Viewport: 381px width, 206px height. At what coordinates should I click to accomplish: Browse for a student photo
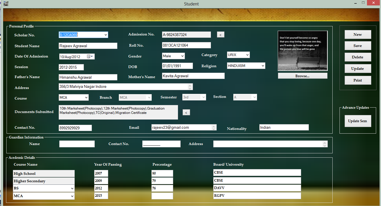302,76
